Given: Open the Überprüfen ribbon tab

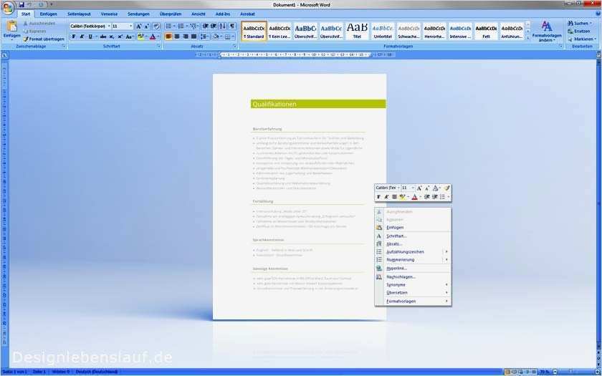Looking at the screenshot, I should [171, 14].
